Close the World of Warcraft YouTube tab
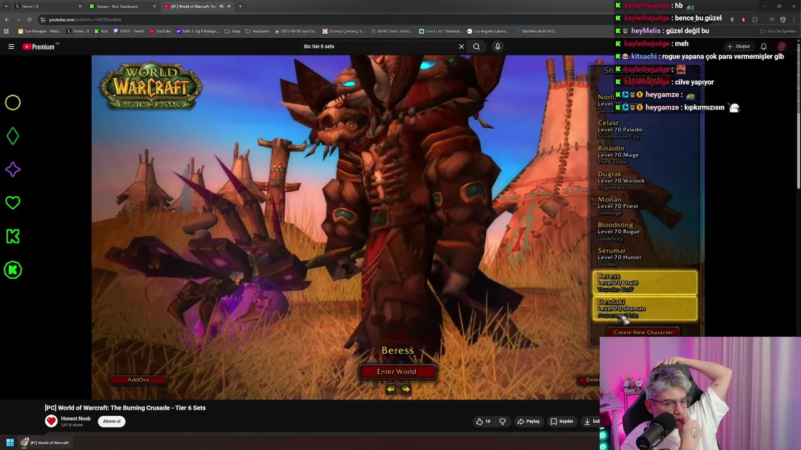Image resolution: width=801 pixels, height=450 pixels. tap(229, 6)
